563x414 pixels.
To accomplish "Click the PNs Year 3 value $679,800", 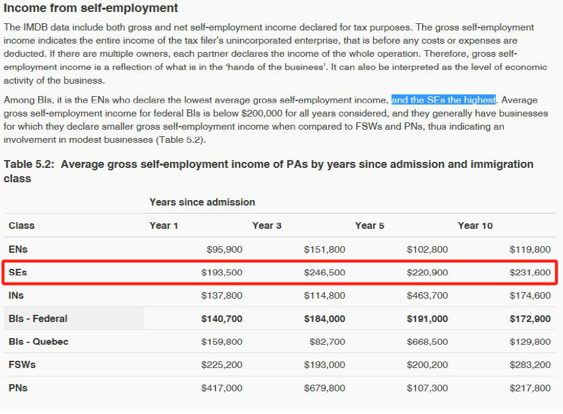I will pos(324,388).
